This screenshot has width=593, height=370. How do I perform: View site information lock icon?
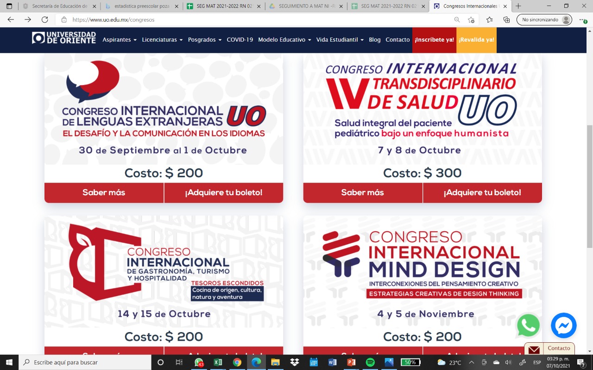64,20
